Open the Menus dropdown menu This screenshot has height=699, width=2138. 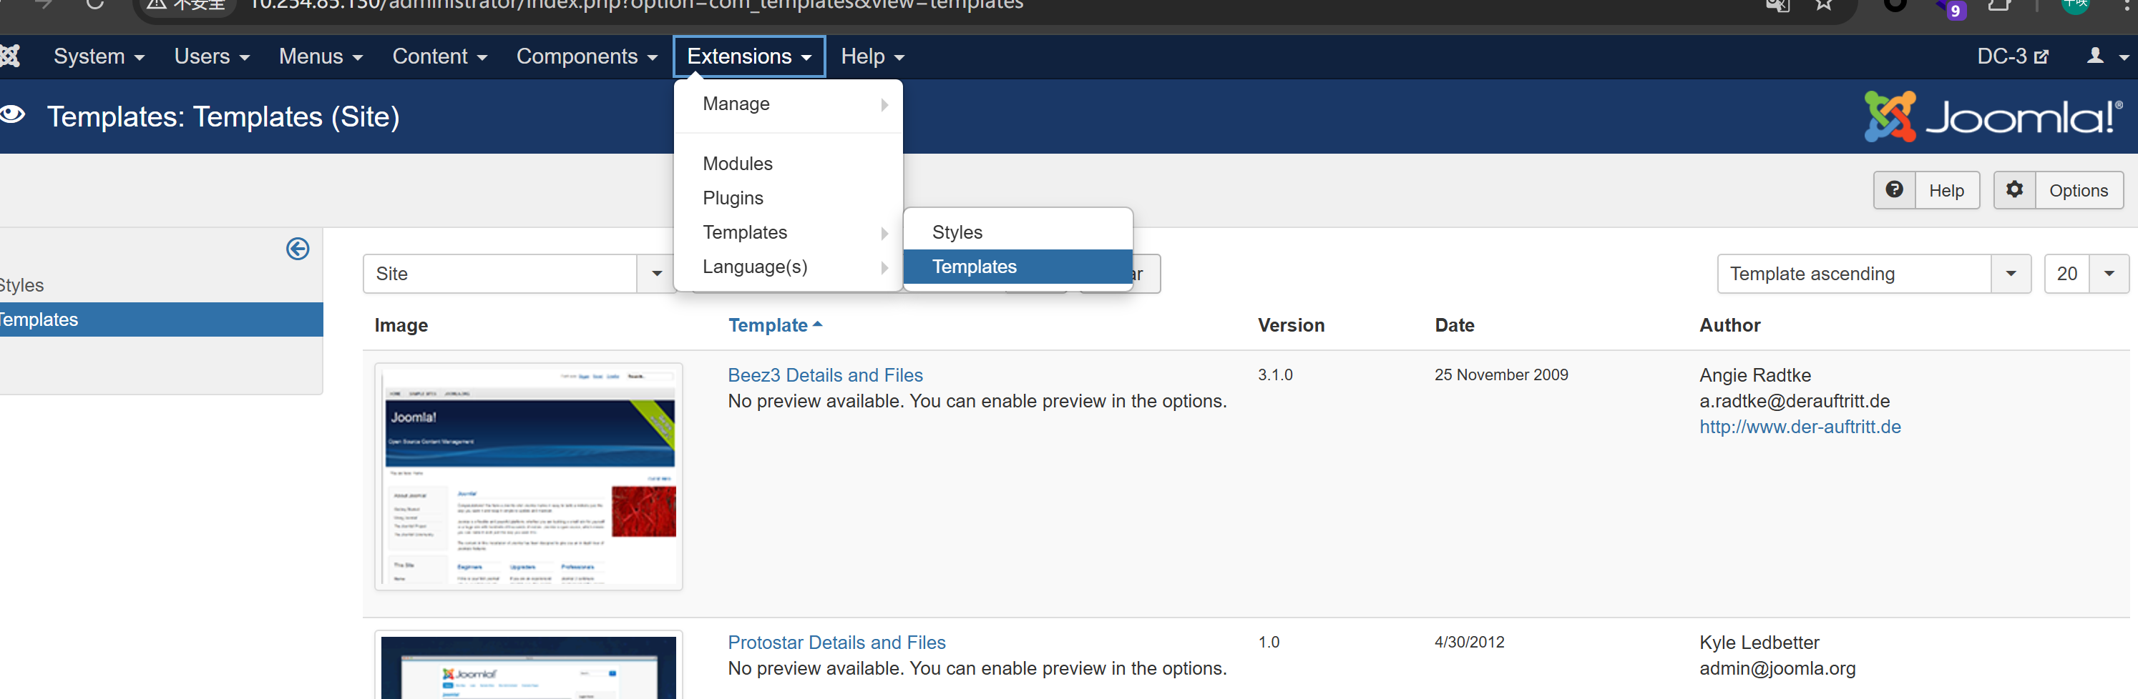[321, 56]
